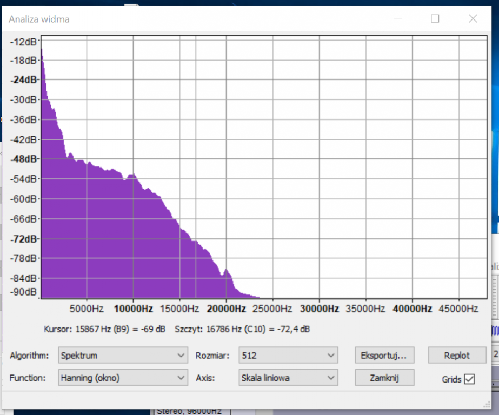
Task: Toggle the Grids checkbox
Action: [x=469, y=379]
